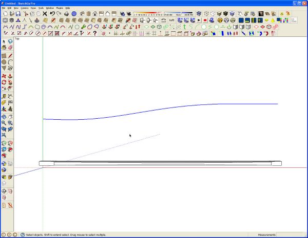Activate the Move tool
Image resolution: width=308 pixels, height=238 pixels.
click(x=4, y=76)
